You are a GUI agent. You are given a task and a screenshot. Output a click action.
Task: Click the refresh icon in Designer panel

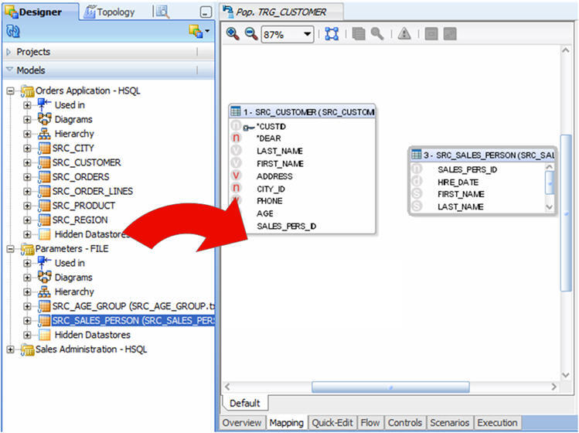coord(13,32)
